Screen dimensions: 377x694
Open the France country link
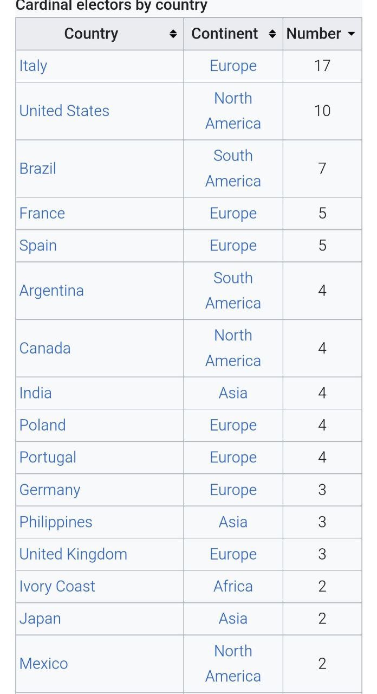click(x=42, y=214)
